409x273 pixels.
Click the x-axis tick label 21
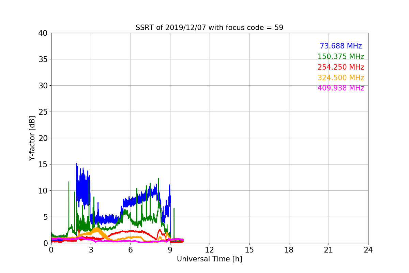(x=329, y=250)
